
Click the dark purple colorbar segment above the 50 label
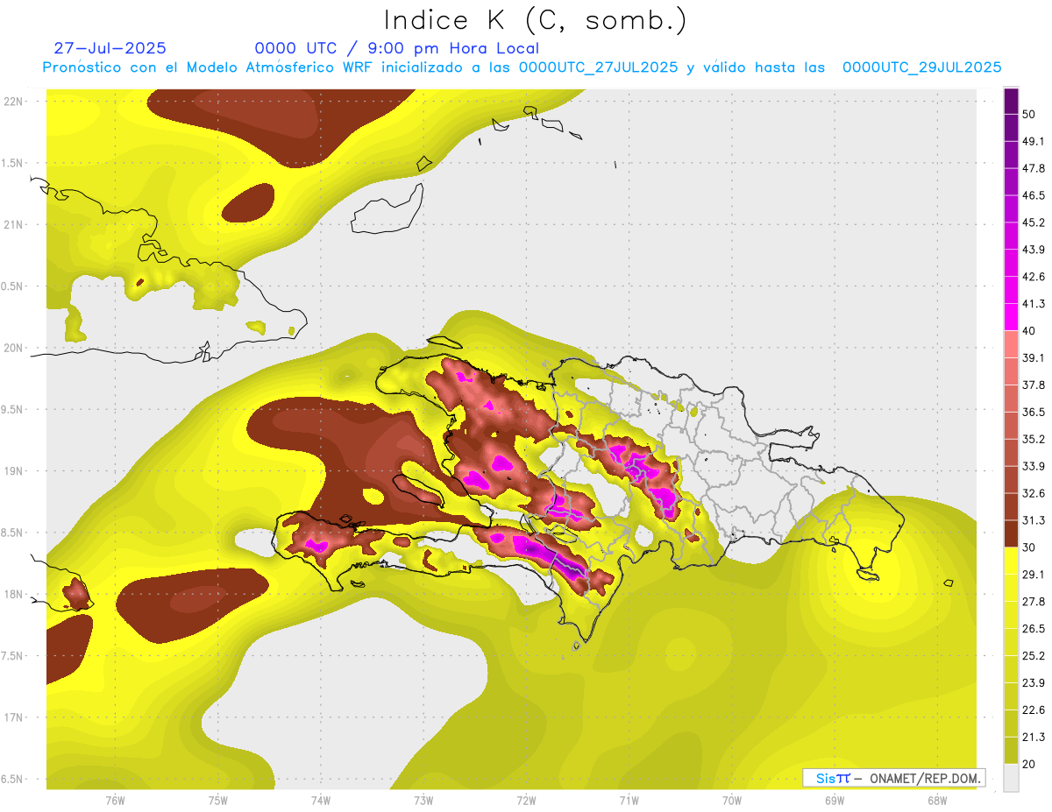click(x=1012, y=101)
